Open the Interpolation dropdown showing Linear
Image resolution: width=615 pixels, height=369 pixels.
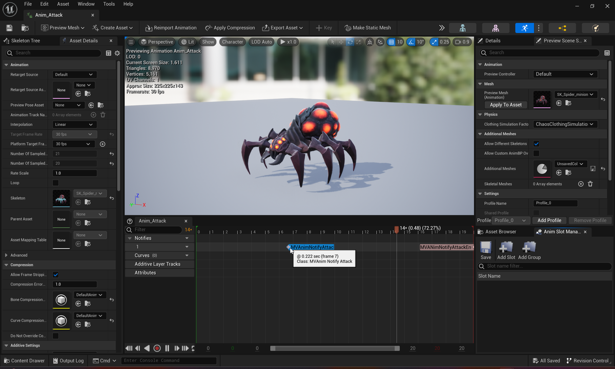point(74,124)
